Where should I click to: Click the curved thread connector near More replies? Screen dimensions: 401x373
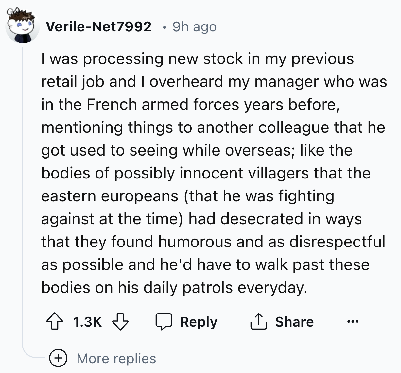click(x=31, y=355)
